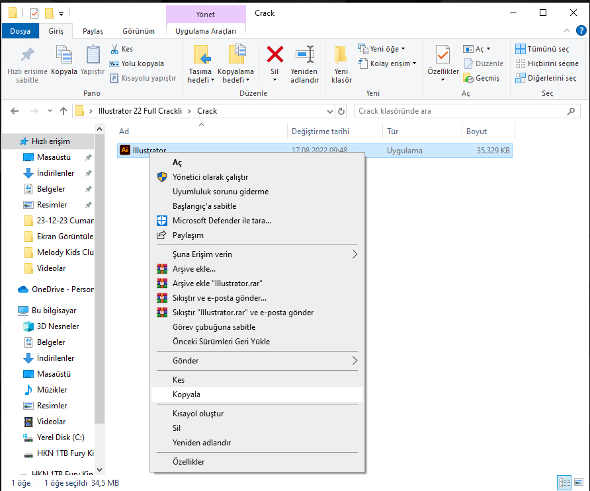Switch to the Görünüm ribbon tab
The width and height of the screenshot is (590, 491).
tap(138, 31)
